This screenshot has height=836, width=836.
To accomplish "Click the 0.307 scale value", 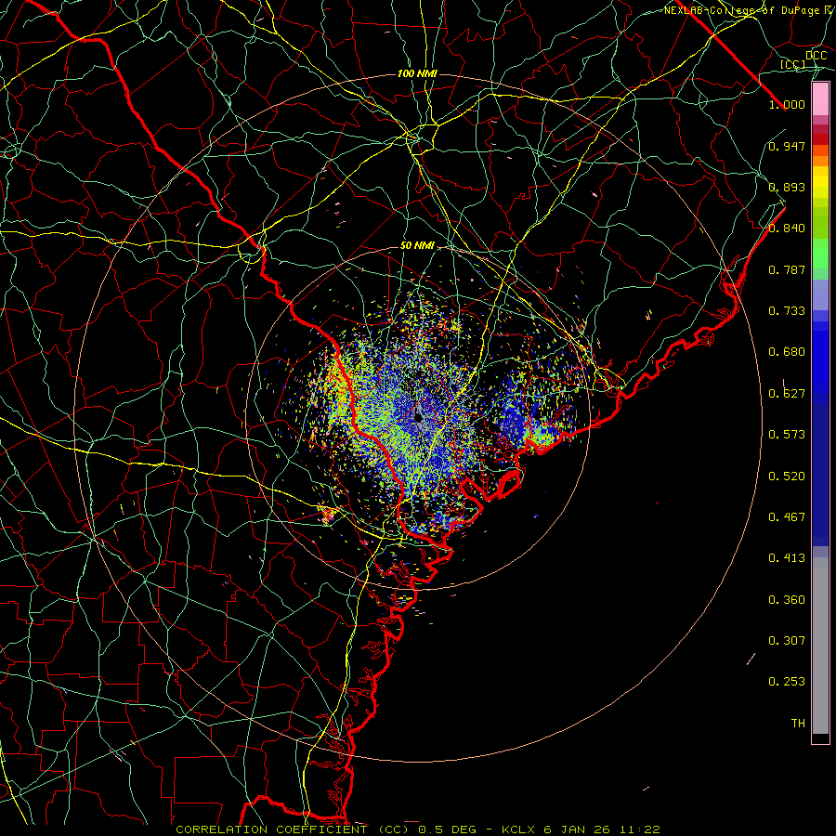I will click(787, 641).
